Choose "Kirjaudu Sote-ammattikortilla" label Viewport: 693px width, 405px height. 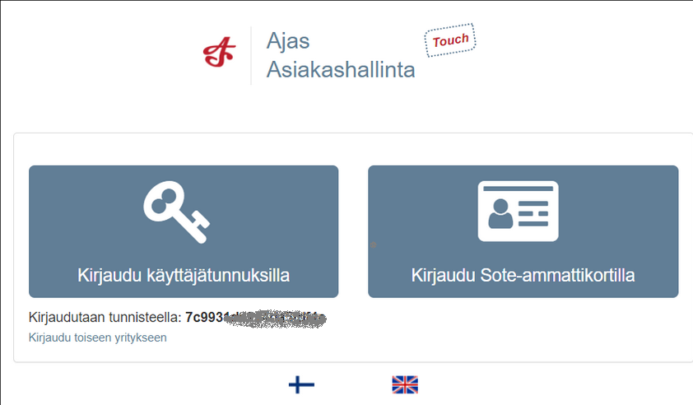click(x=523, y=275)
